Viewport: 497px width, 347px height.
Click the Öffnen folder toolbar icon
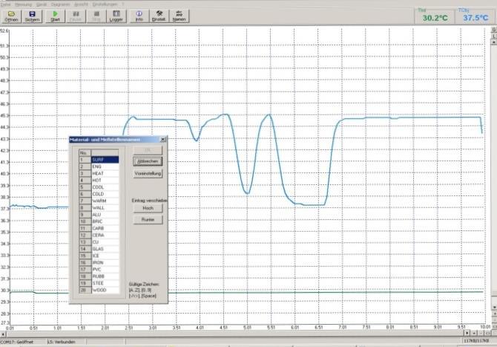tap(11, 16)
